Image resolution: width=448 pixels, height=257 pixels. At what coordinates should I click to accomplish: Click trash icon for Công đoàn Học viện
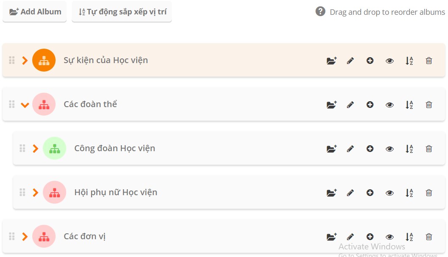pyautogui.click(x=429, y=149)
